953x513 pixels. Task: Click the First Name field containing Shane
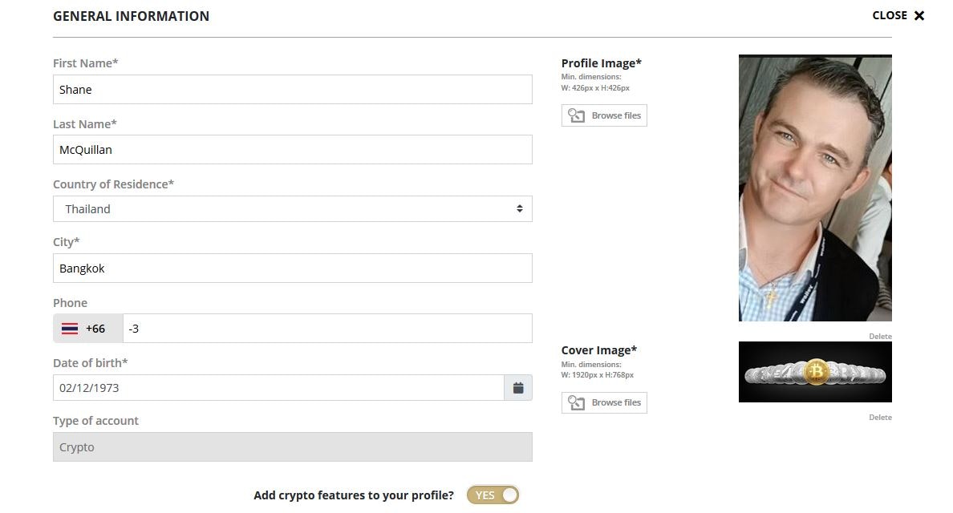point(293,90)
